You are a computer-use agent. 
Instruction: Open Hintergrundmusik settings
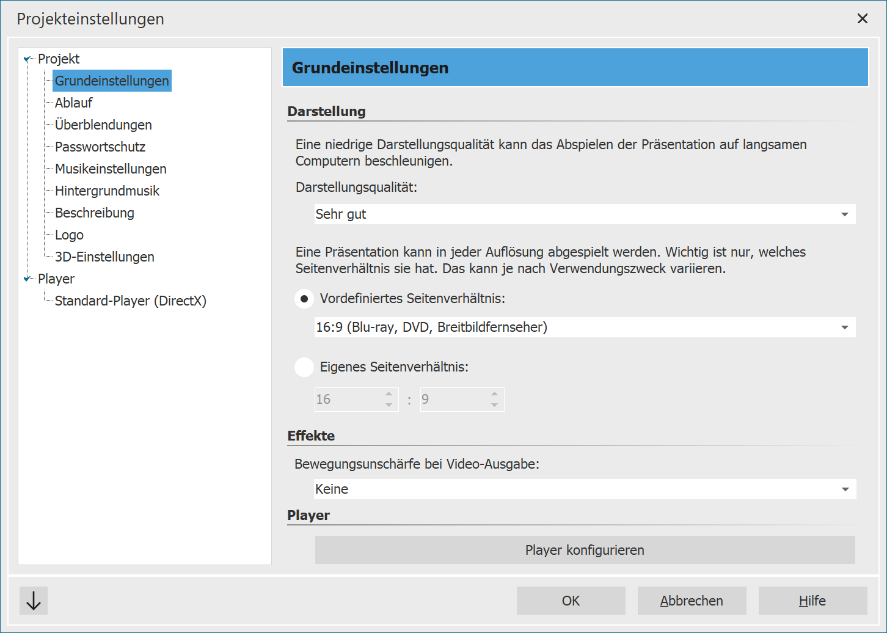[x=107, y=191]
